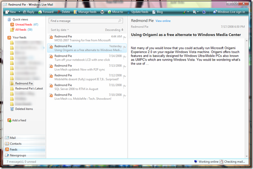
Task: Click the View online link
Action: (x=163, y=21)
